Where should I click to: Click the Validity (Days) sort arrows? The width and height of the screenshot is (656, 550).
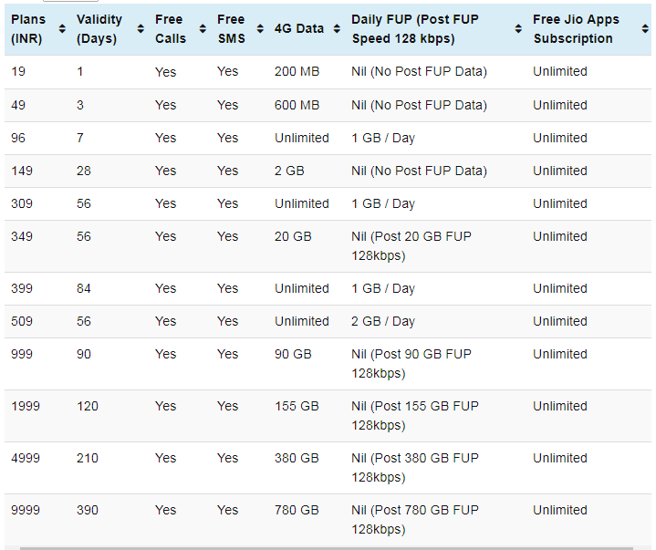(x=141, y=28)
